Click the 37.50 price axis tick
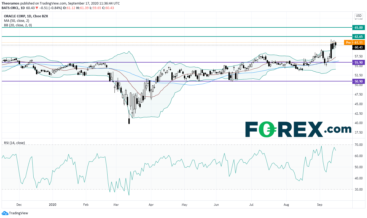Viewport: 367px width, 218px height. (x=359, y=132)
